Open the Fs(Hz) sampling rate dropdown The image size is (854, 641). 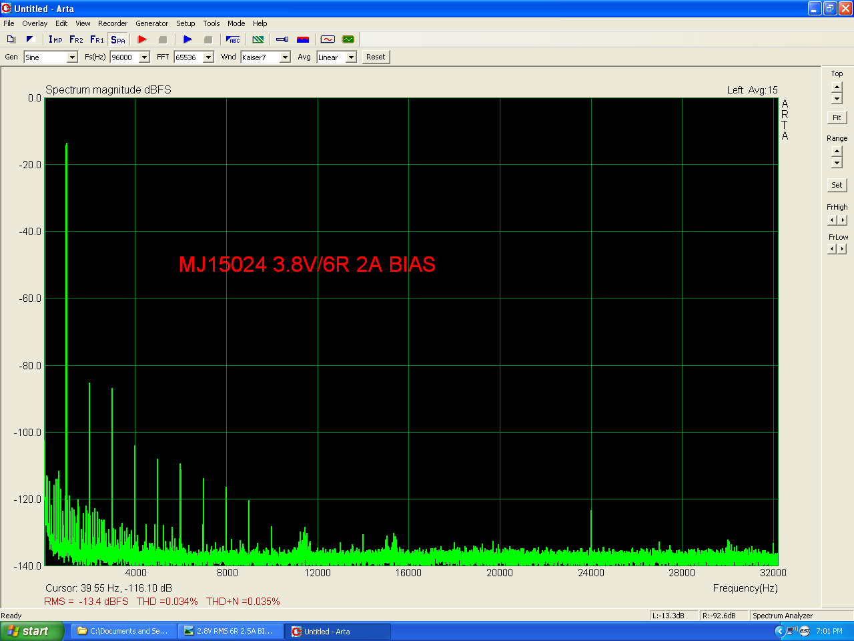[x=144, y=57]
